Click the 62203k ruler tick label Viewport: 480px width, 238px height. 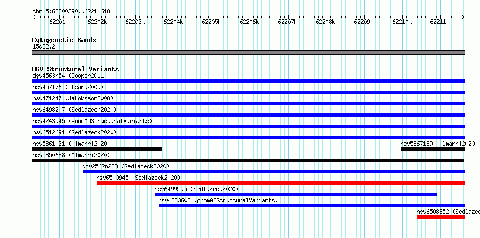135,22
